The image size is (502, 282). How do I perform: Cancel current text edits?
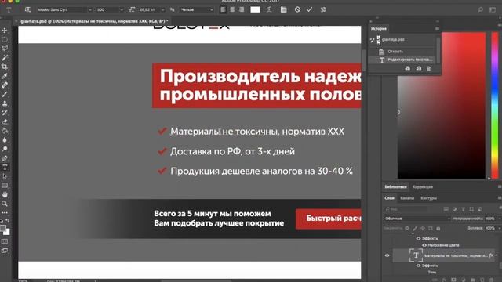[x=297, y=9]
